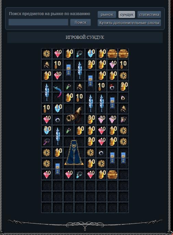Select the pink-white feathered charm item
This screenshot has width=173, height=235.
click(x=123, y=119)
